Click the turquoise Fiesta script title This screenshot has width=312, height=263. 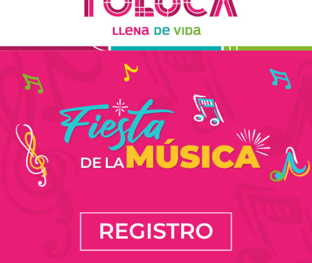tap(116, 124)
